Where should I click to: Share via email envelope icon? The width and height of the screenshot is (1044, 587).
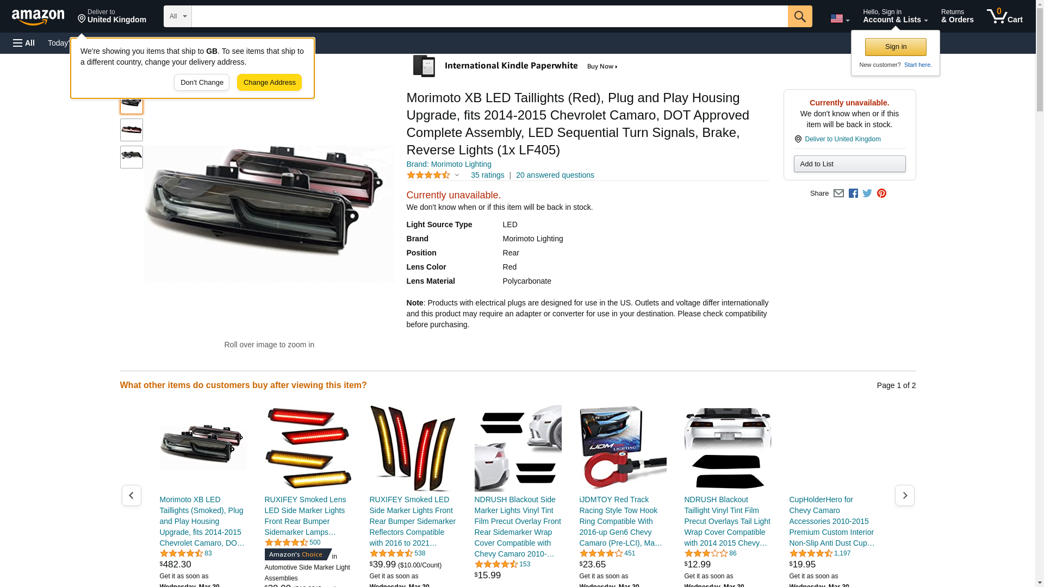[838, 193]
